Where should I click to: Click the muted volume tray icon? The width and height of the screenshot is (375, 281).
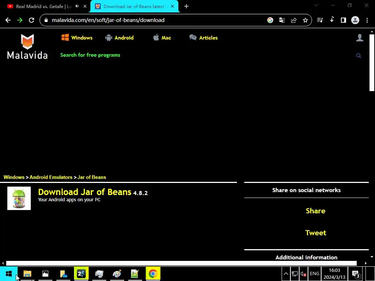[303, 274]
